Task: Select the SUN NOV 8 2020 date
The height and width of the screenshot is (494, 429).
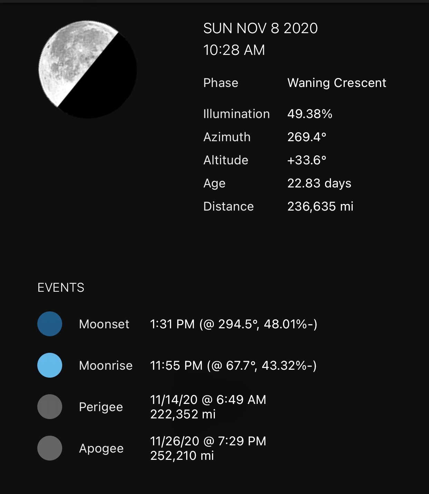Action: click(x=260, y=28)
